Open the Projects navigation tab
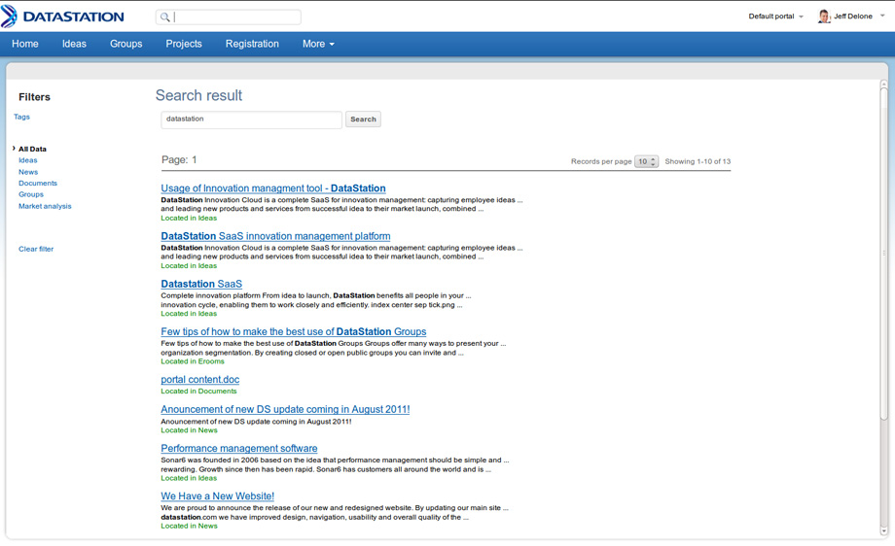This screenshot has width=895, height=546. click(184, 44)
